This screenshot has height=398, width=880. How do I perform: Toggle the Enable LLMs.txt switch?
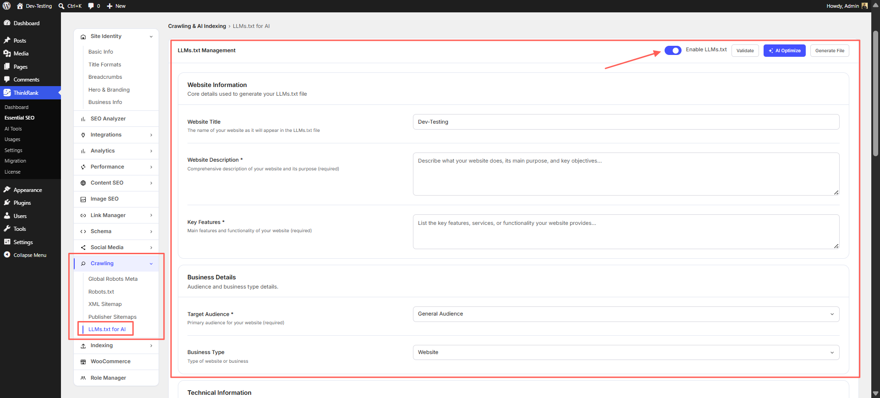pos(673,50)
